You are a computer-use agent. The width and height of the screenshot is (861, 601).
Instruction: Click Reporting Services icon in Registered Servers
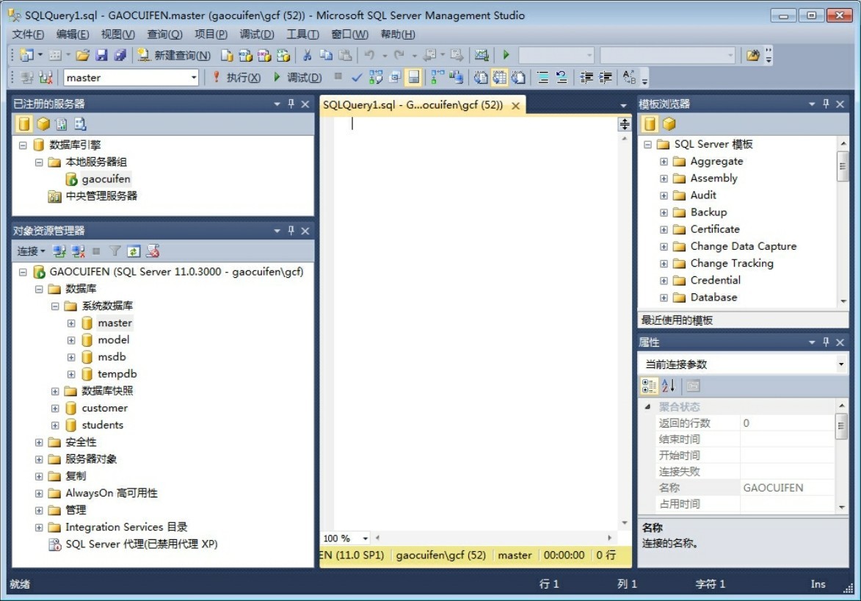coord(62,124)
